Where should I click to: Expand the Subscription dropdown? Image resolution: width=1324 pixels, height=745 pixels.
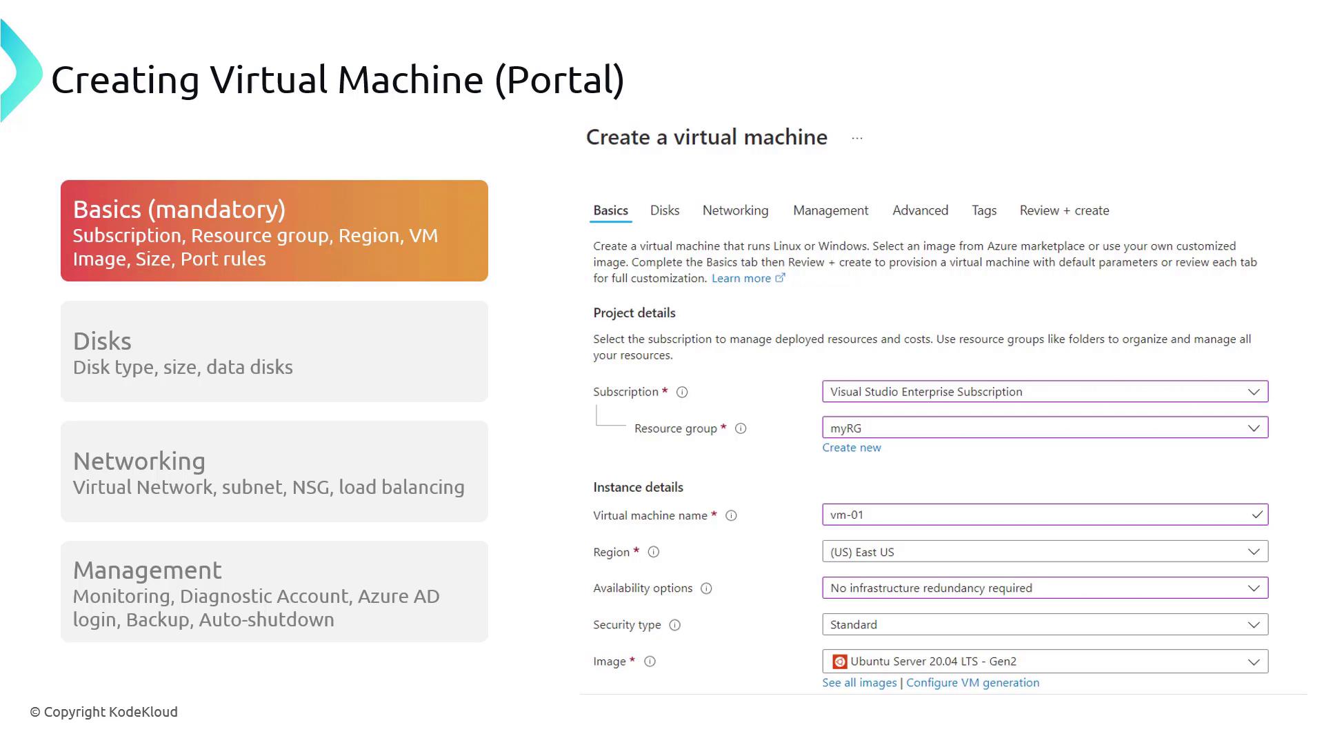pos(1045,392)
